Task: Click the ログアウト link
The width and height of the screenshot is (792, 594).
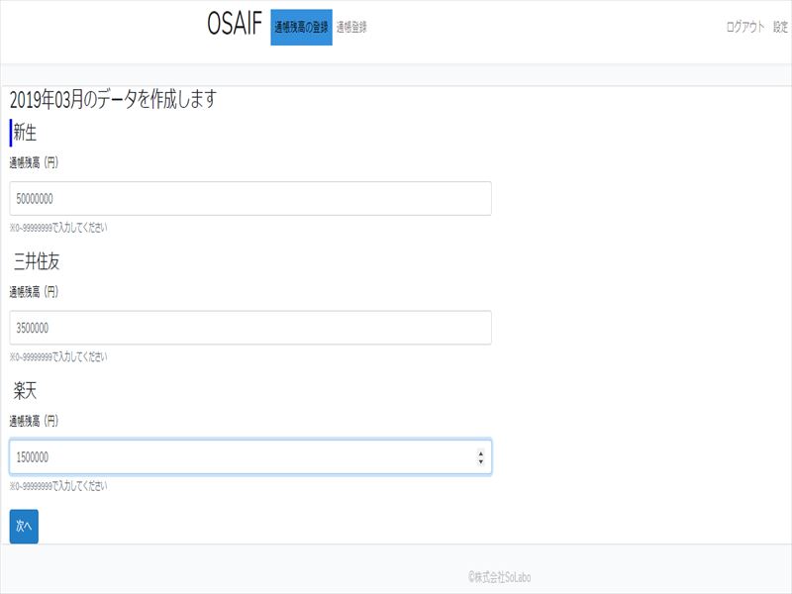Action: coord(745,27)
